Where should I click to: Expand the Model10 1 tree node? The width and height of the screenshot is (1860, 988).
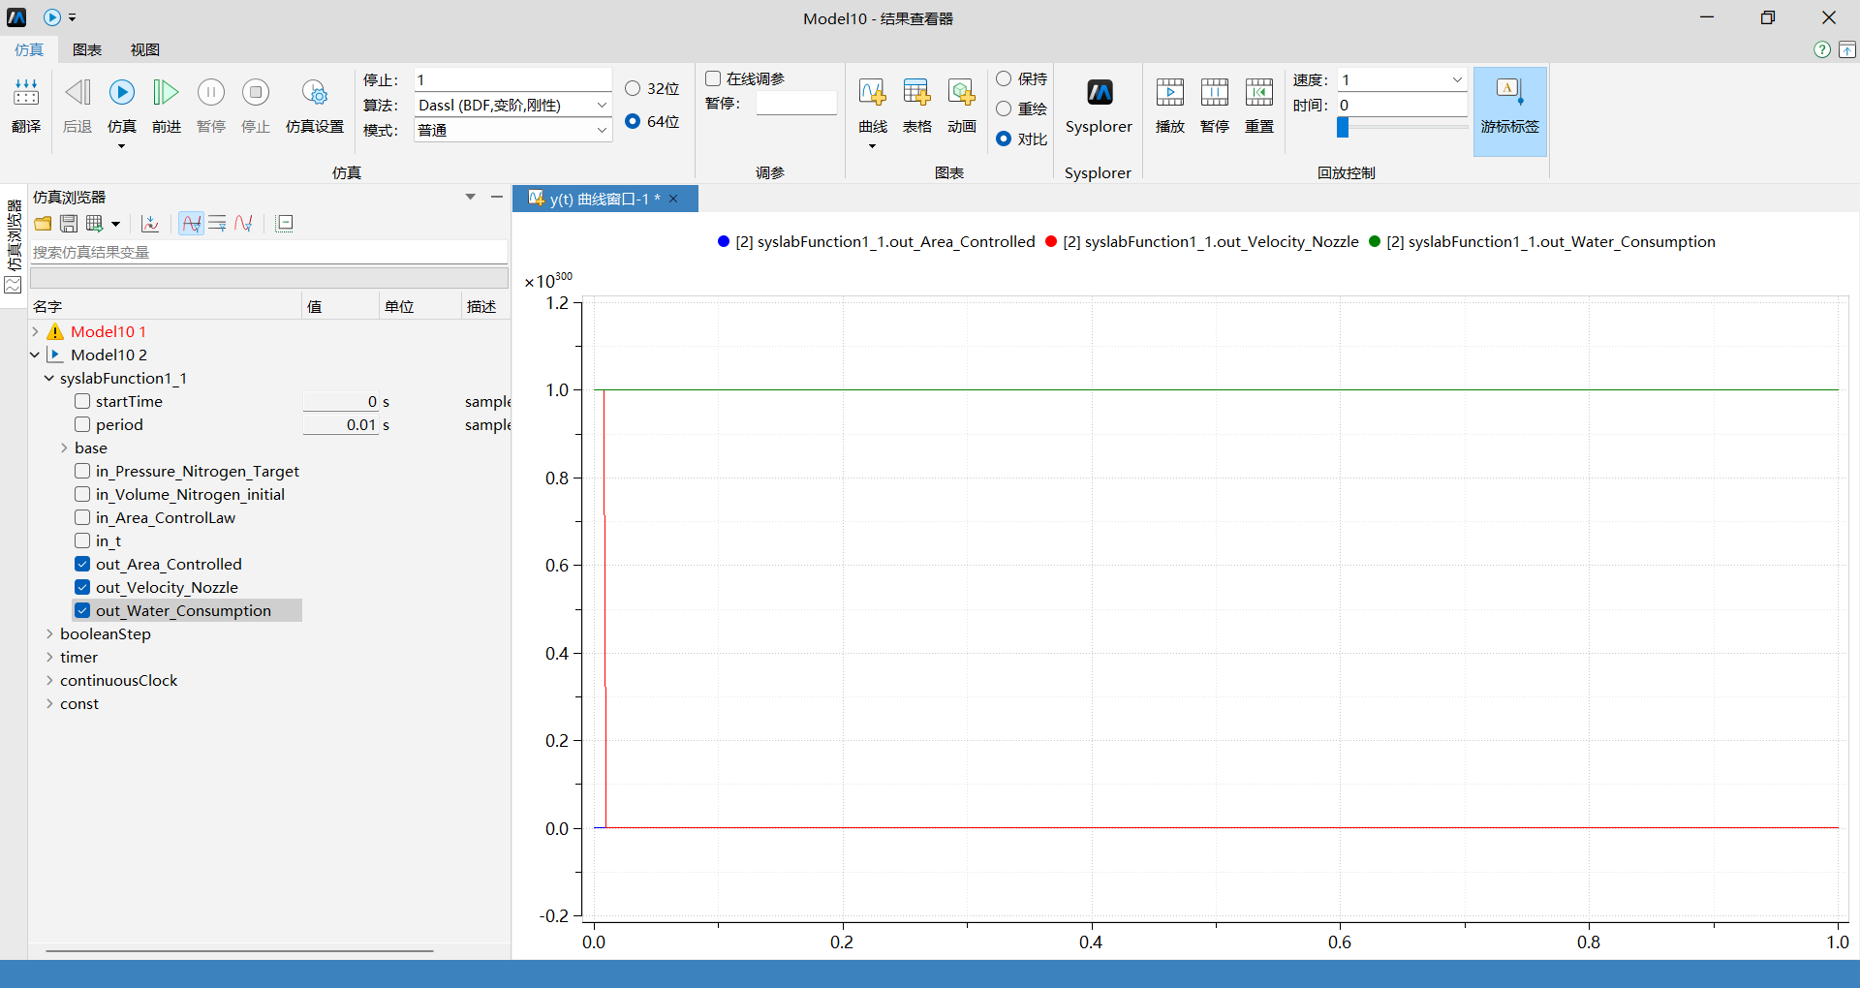[35, 331]
